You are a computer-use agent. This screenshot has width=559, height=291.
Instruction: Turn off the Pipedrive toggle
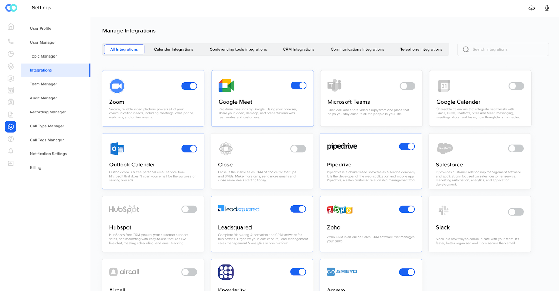tap(407, 147)
